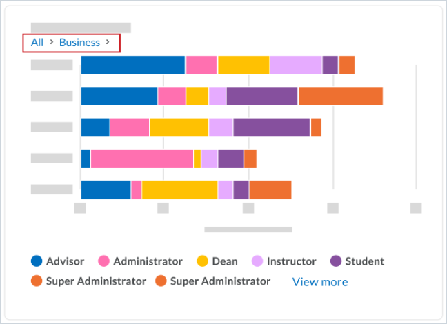The image size is (447, 324).
Task: Click the yellow Dean segment in bottom bar
Action: [179, 190]
